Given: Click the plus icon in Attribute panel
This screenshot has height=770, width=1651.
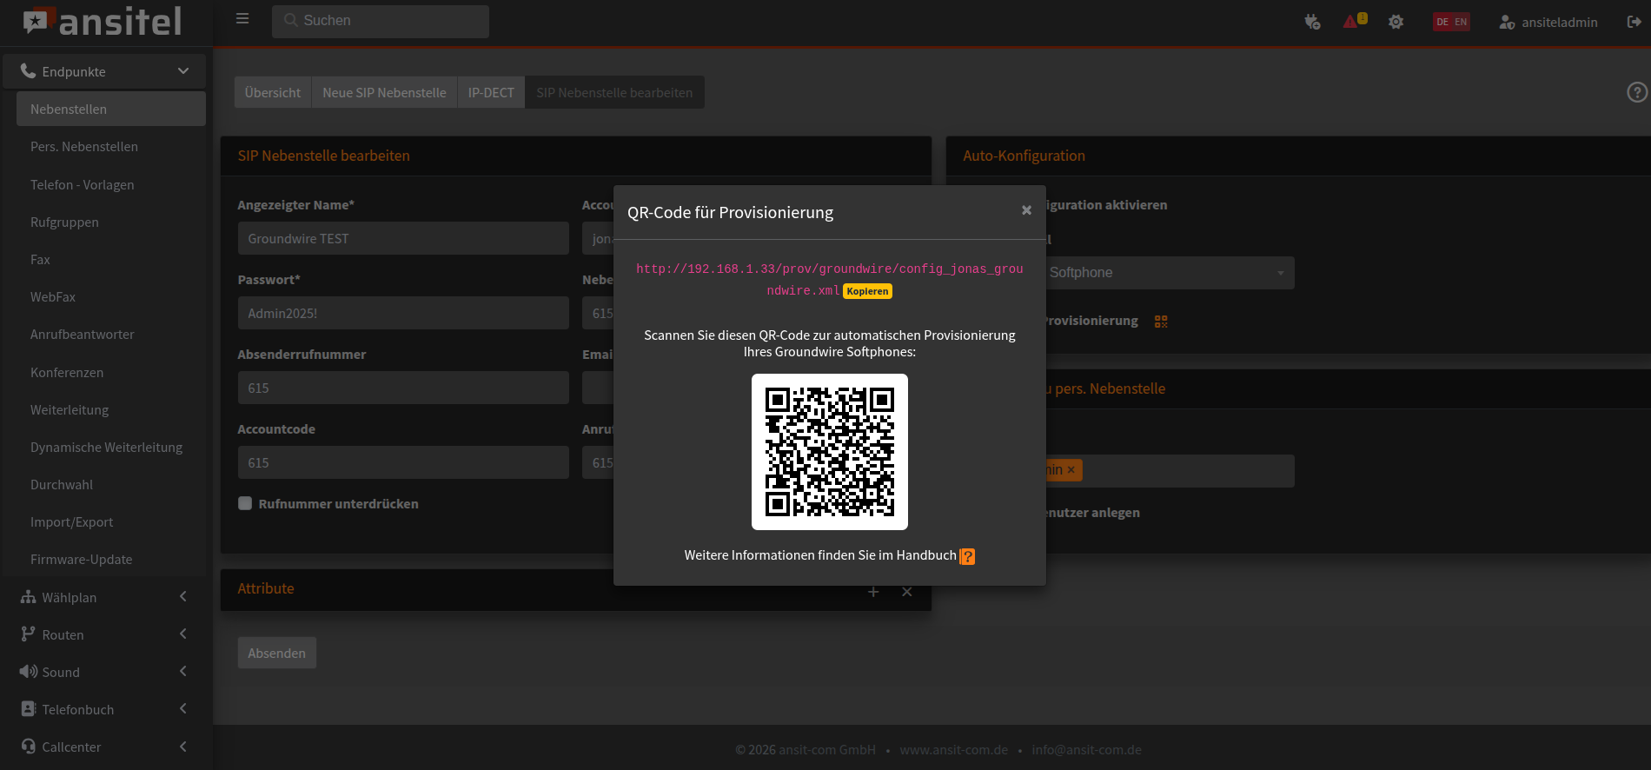Looking at the screenshot, I should (x=873, y=592).
